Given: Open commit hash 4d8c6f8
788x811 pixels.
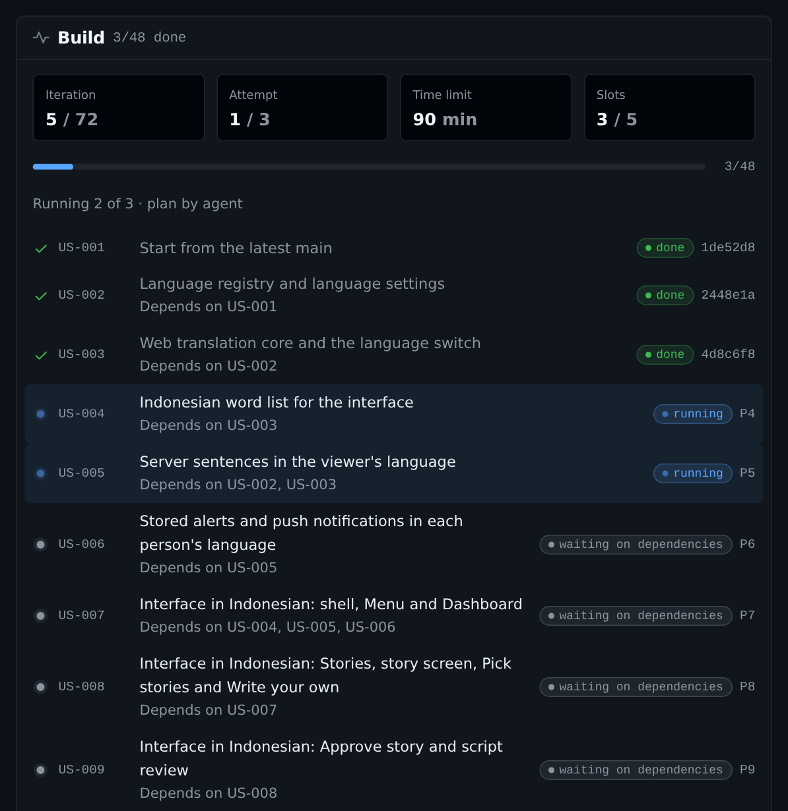Looking at the screenshot, I should [728, 355].
